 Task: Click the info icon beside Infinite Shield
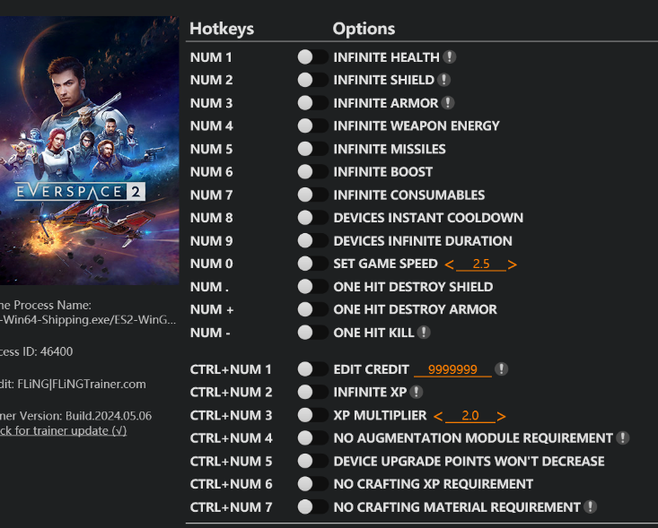tap(442, 81)
